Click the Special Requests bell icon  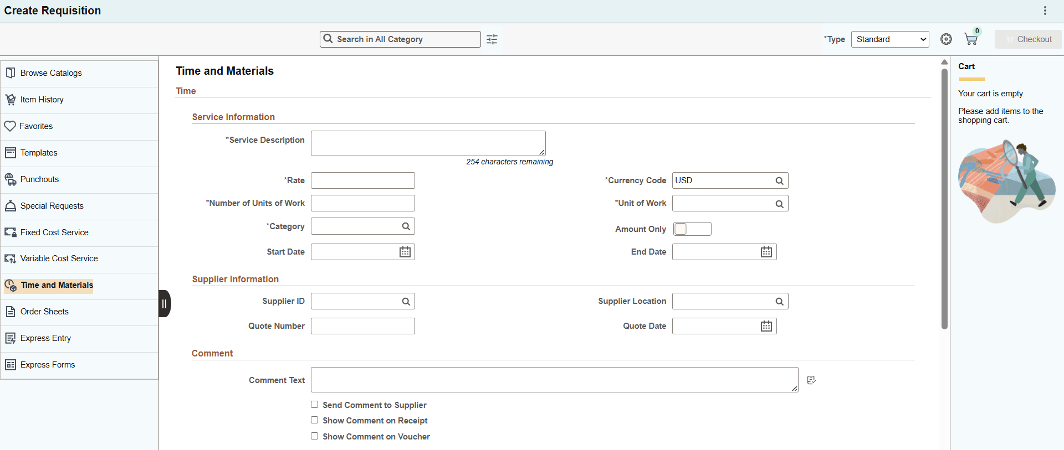11,206
